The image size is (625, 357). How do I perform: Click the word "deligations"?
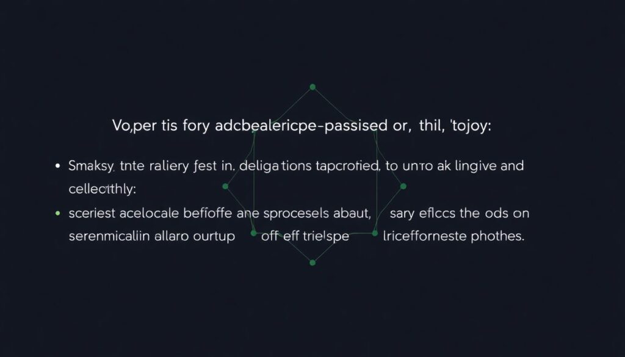[x=275, y=166]
